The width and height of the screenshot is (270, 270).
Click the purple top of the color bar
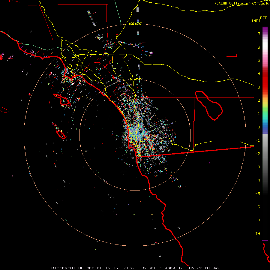[265, 29]
